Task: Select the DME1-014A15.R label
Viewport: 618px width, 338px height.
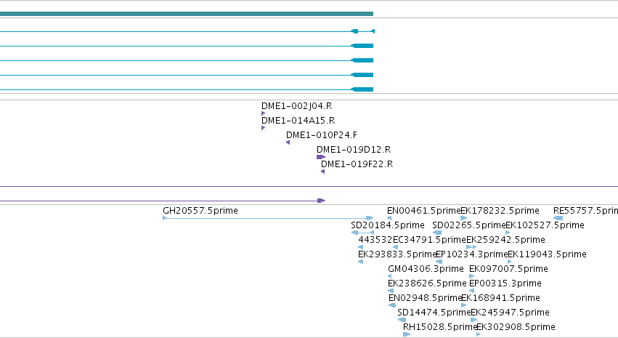Action: pyautogui.click(x=298, y=121)
